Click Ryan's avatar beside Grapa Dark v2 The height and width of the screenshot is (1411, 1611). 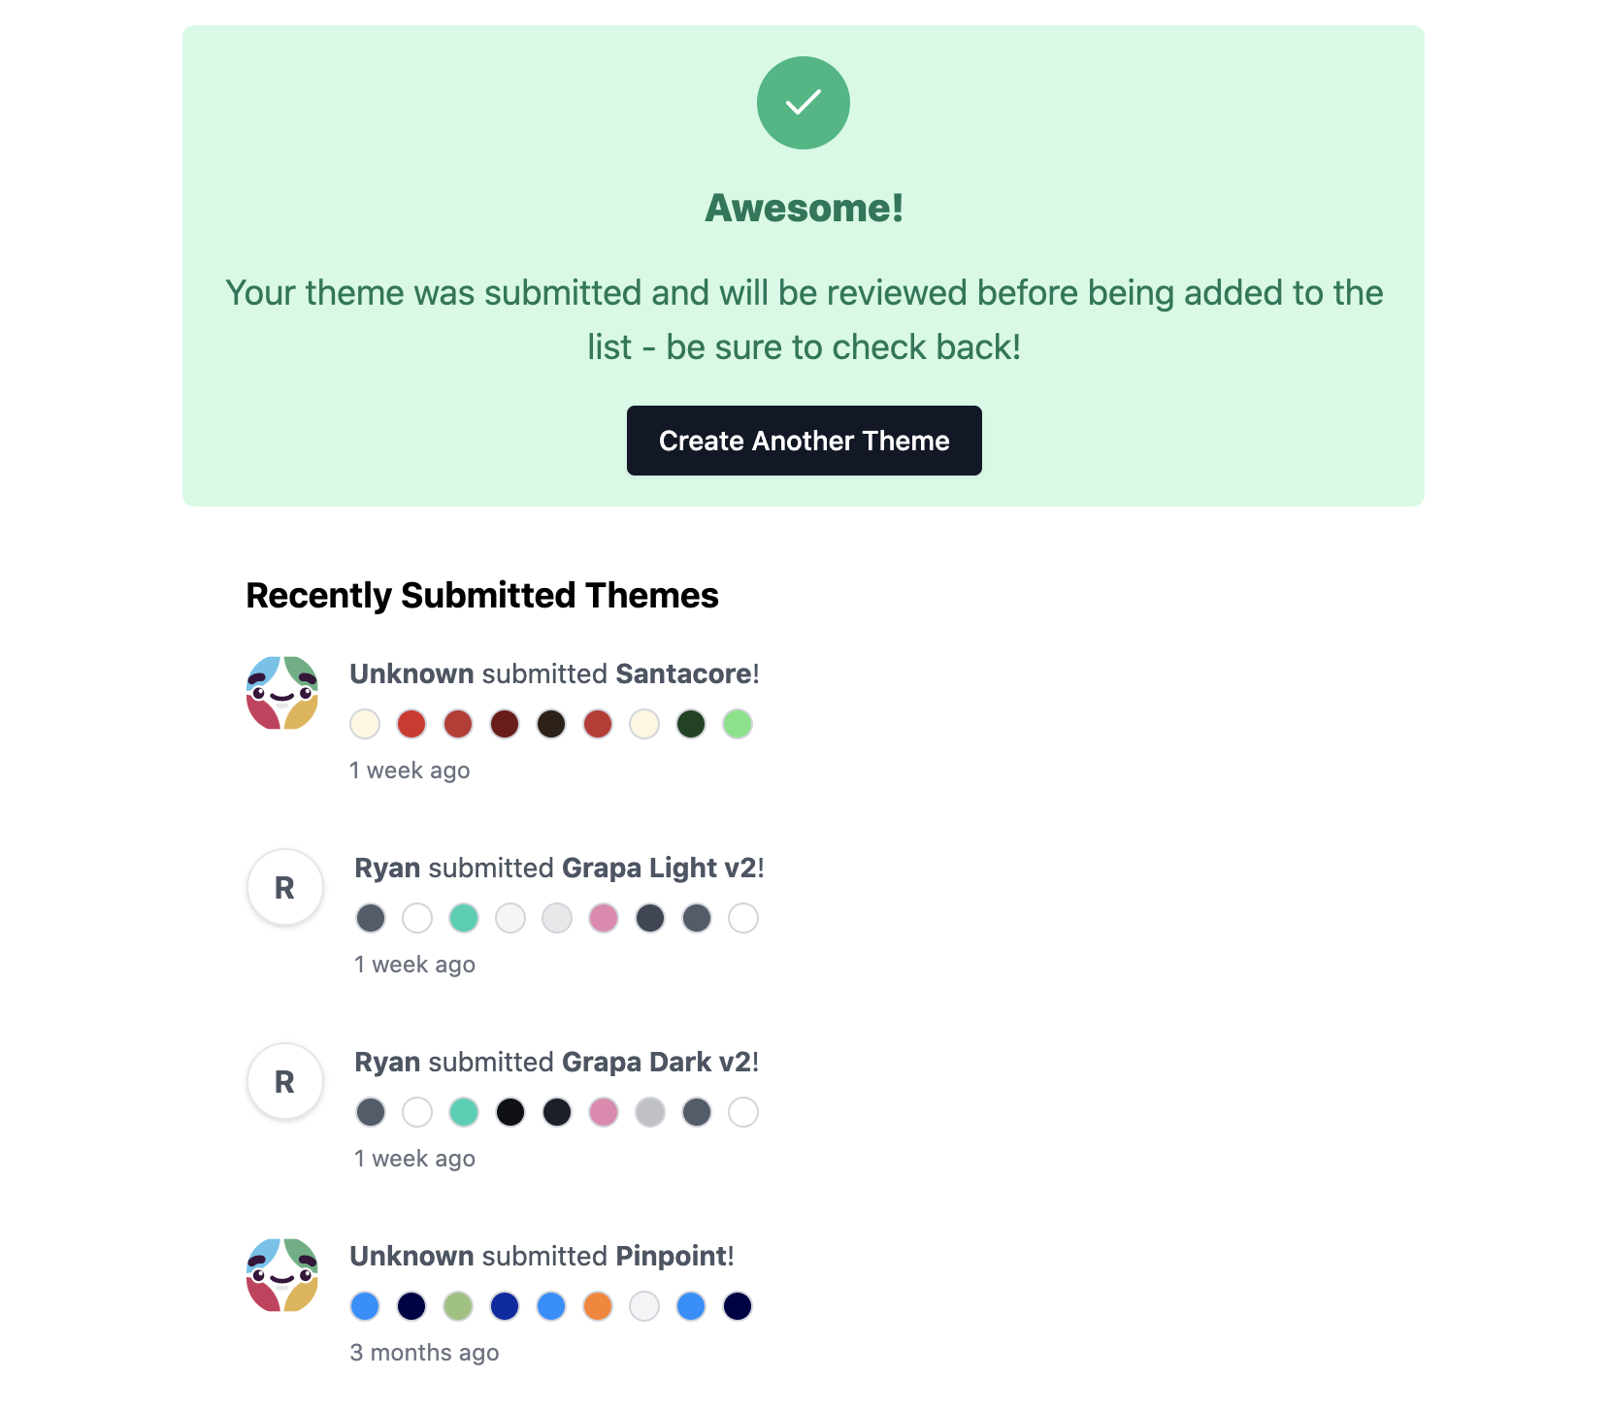pos(284,1081)
